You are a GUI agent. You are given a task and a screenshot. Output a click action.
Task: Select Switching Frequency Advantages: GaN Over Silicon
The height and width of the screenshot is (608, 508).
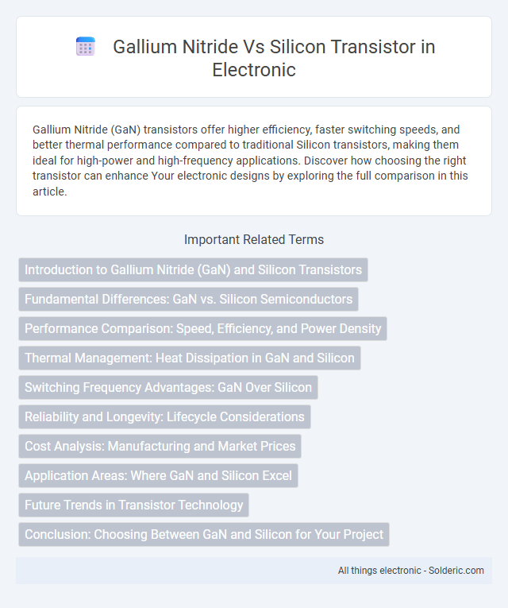pyautogui.click(x=168, y=387)
